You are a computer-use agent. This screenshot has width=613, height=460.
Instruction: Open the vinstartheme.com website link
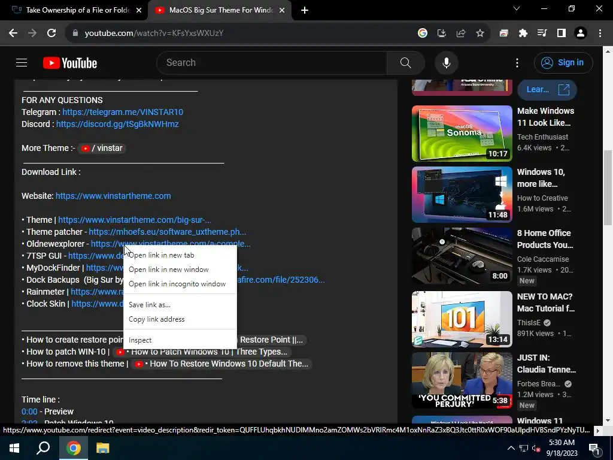click(113, 196)
